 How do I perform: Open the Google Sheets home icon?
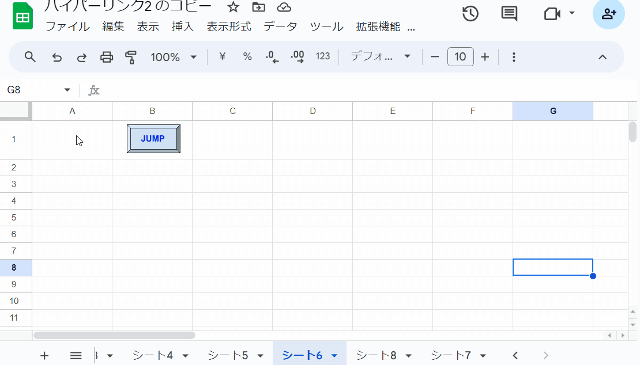[x=22, y=16]
